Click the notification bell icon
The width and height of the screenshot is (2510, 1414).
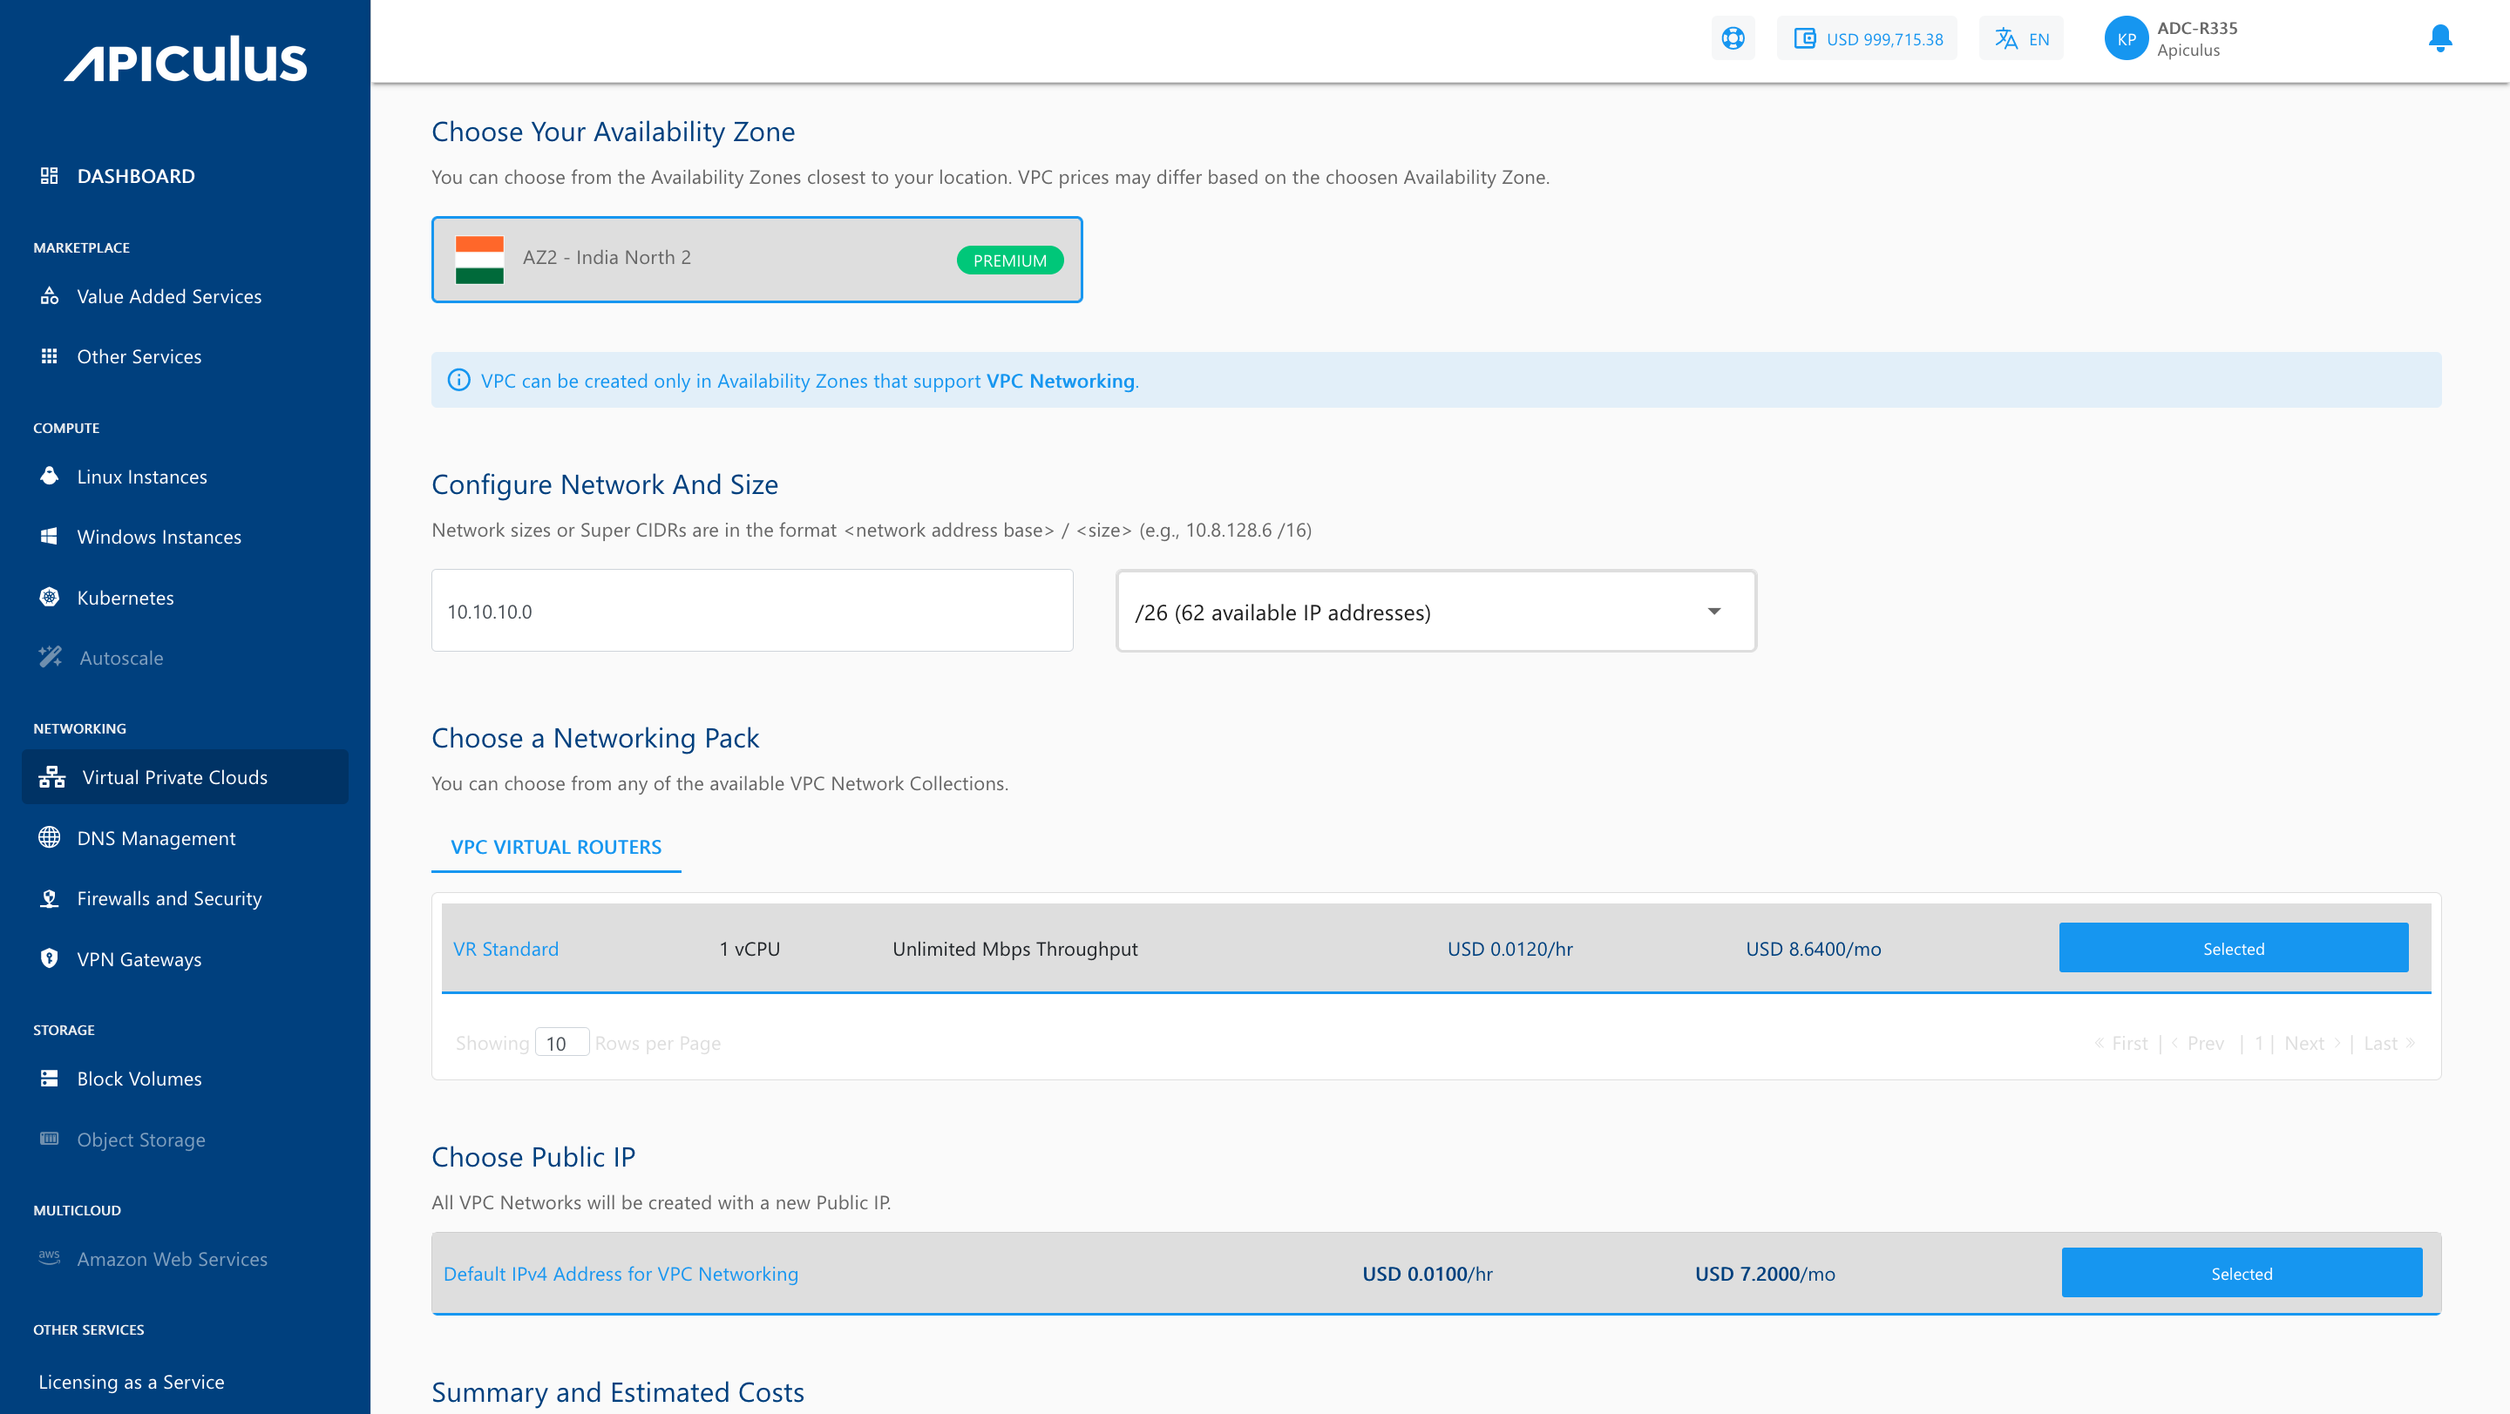pos(2441,38)
